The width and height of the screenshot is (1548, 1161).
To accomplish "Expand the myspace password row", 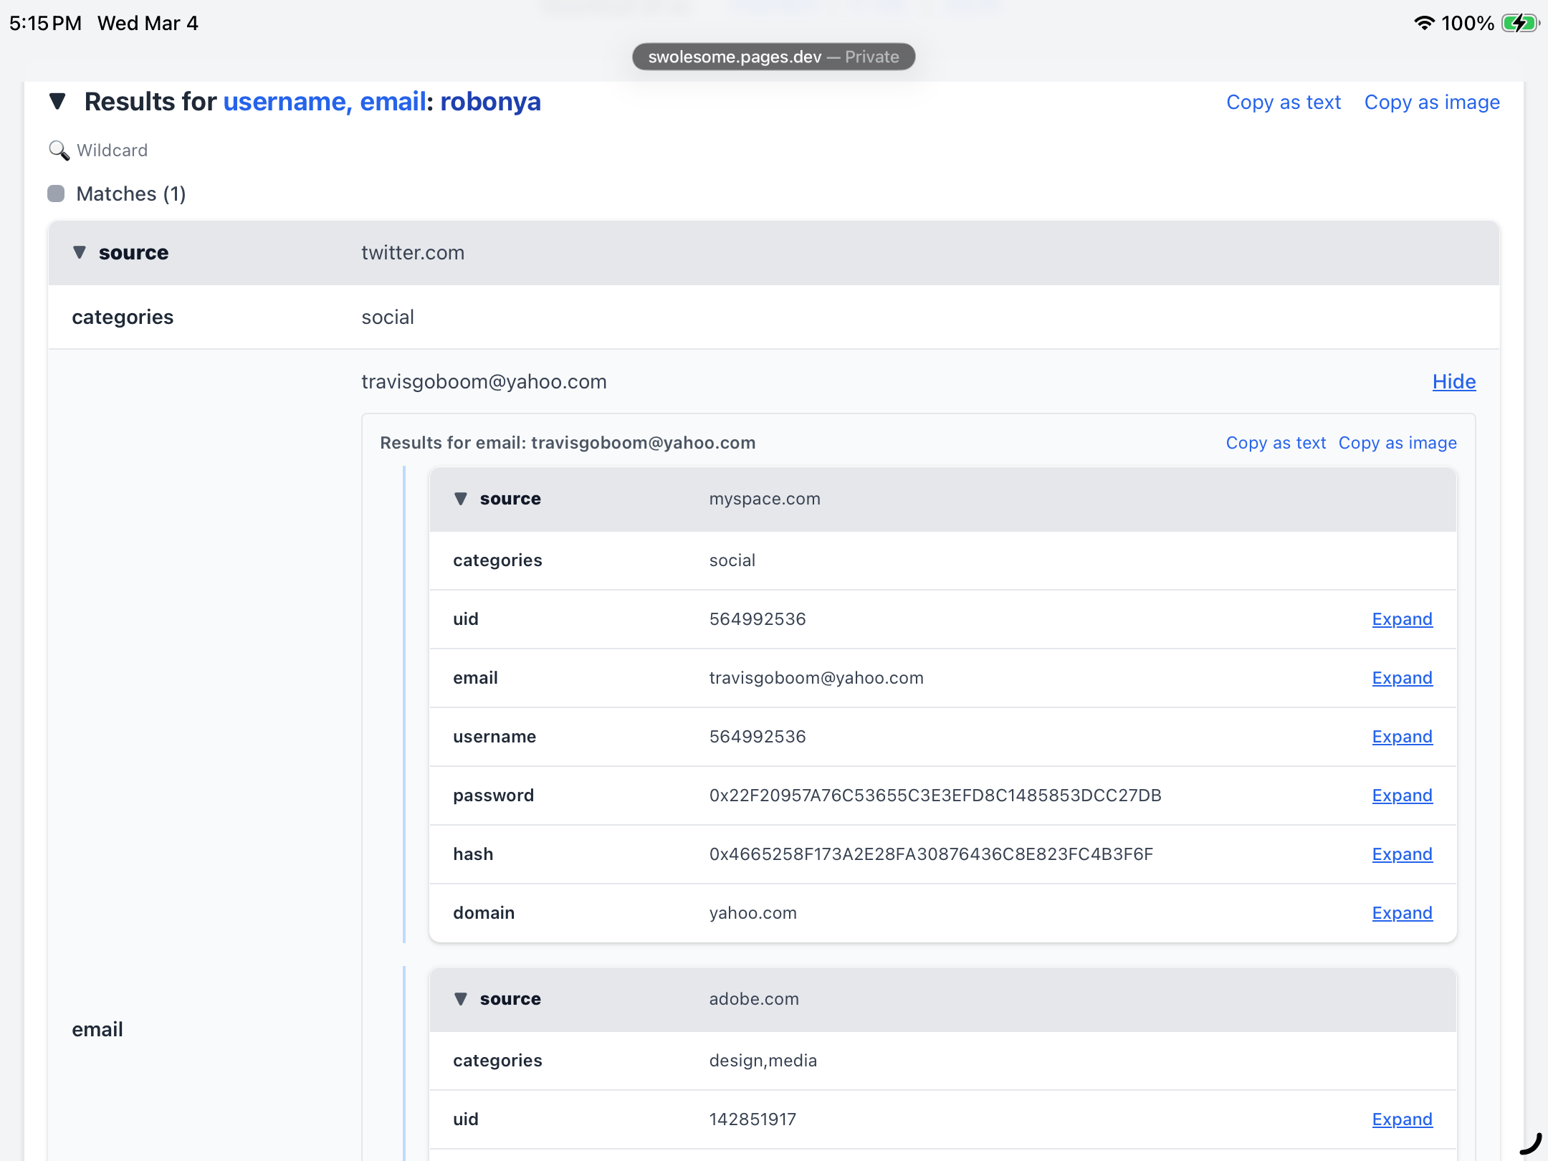I will [1401, 795].
